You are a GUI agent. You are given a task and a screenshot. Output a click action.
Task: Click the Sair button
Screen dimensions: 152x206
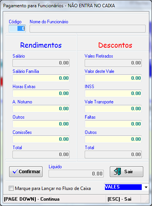127,172
